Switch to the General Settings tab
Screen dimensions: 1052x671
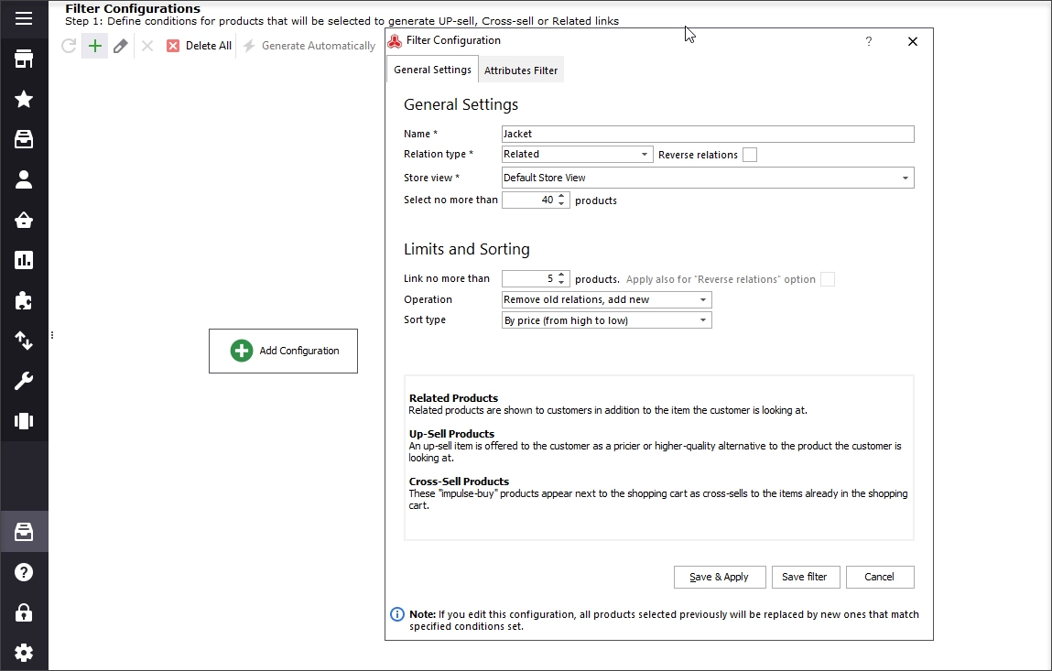pyautogui.click(x=433, y=70)
